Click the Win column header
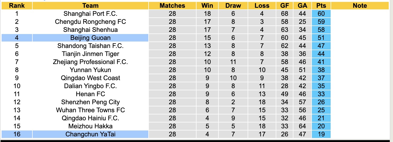The height and width of the screenshot is (142, 393). point(208,6)
